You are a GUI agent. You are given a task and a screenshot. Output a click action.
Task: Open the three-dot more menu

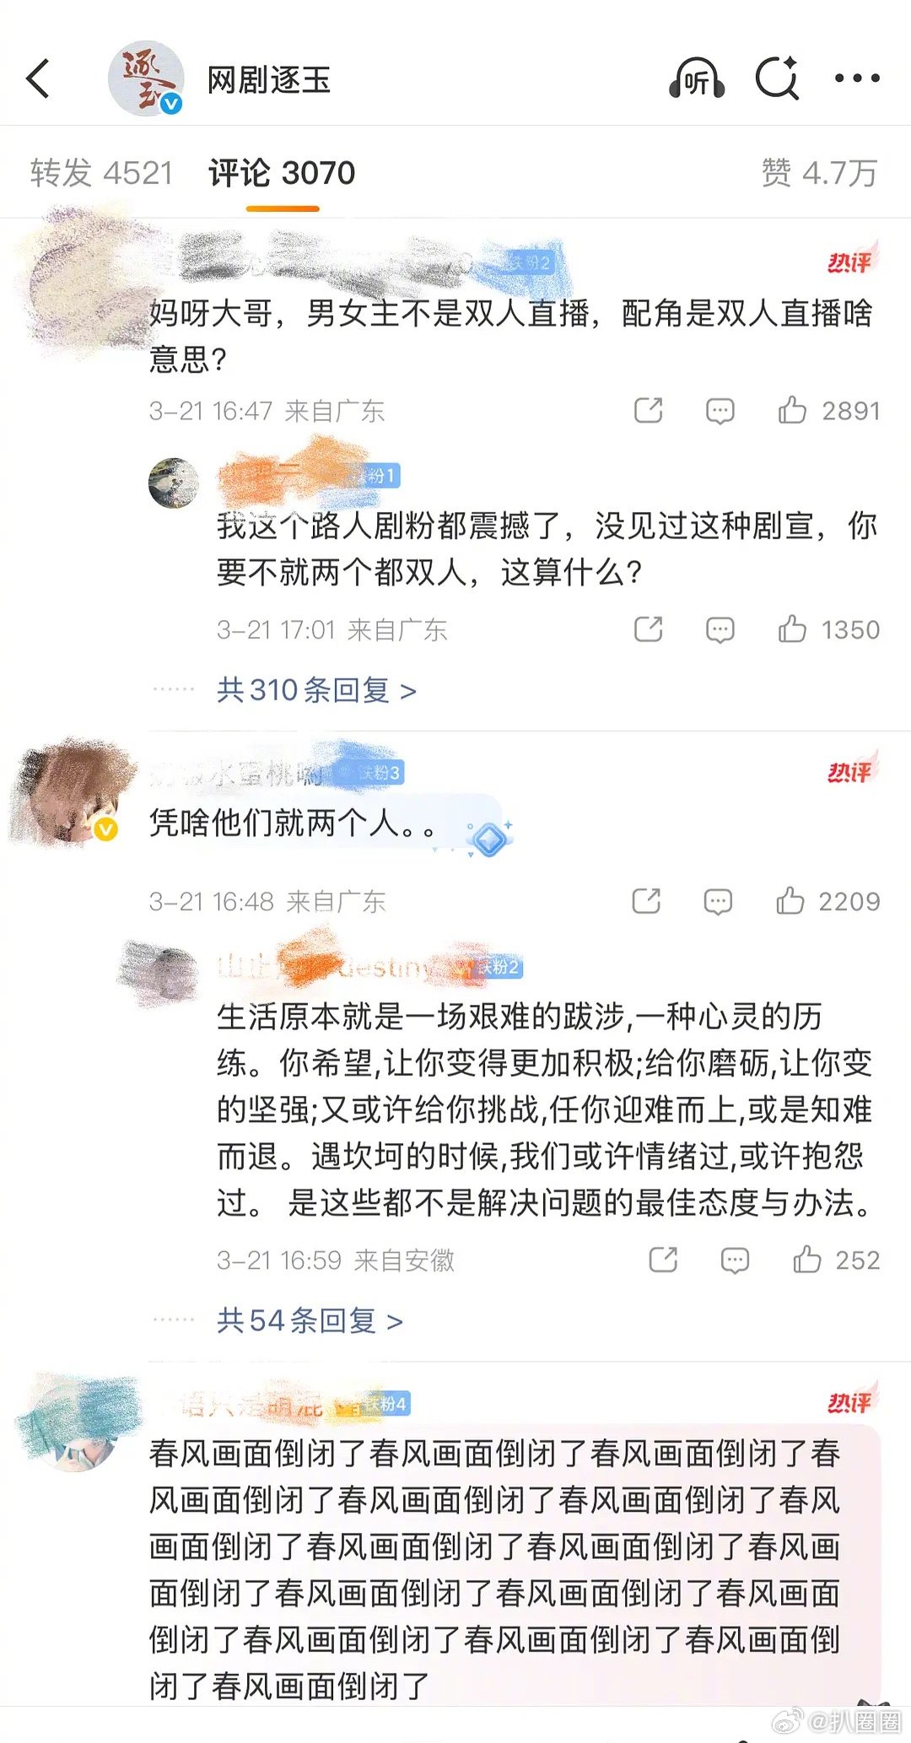pyautogui.click(x=857, y=78)
